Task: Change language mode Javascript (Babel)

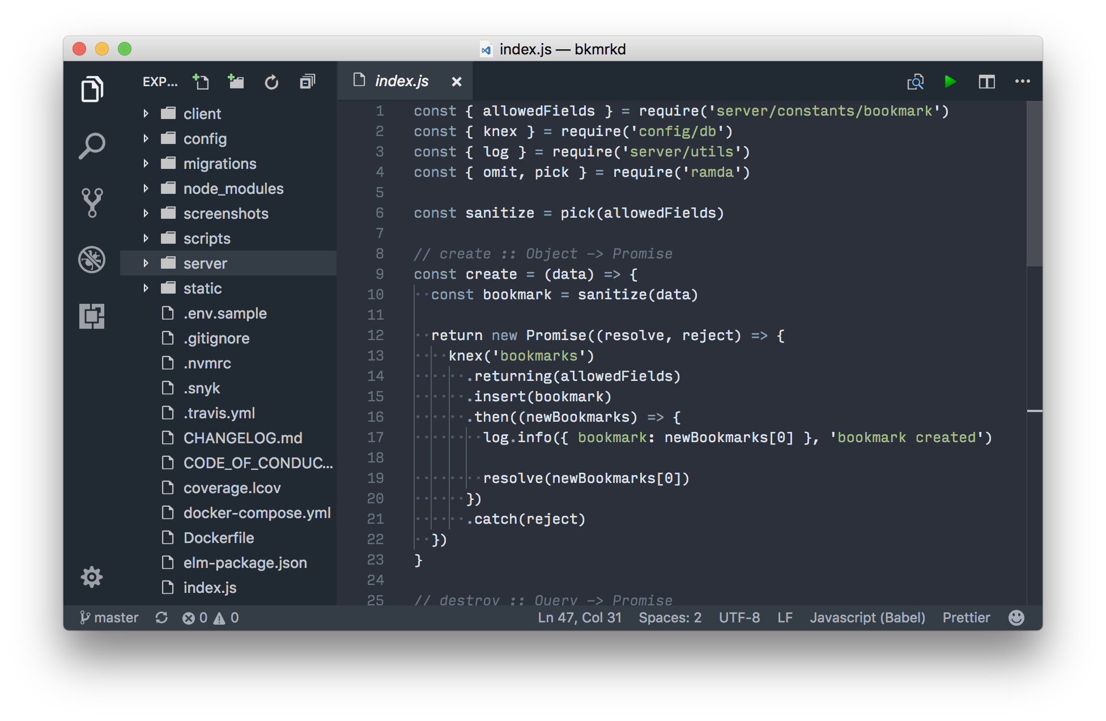Action: tap(867, 617)
